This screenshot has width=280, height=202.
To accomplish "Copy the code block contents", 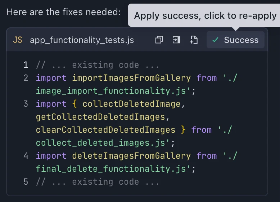I will pyautogui.click(x=159, y=40).
